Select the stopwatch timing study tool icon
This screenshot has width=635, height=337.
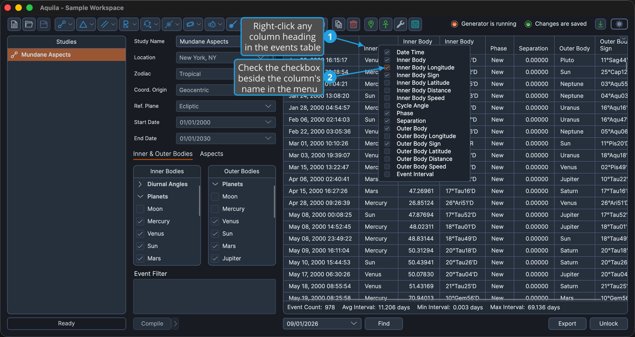(x=212, y=24)
